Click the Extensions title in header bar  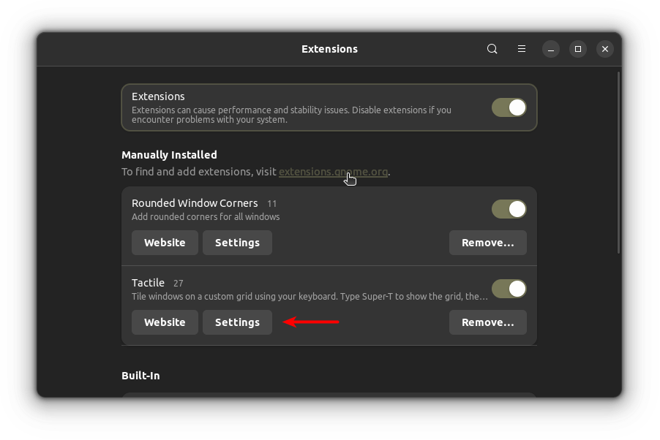tap(329, 49)
